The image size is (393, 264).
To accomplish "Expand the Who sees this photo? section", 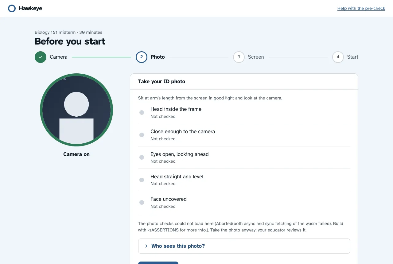I will (x=244, y=246).
